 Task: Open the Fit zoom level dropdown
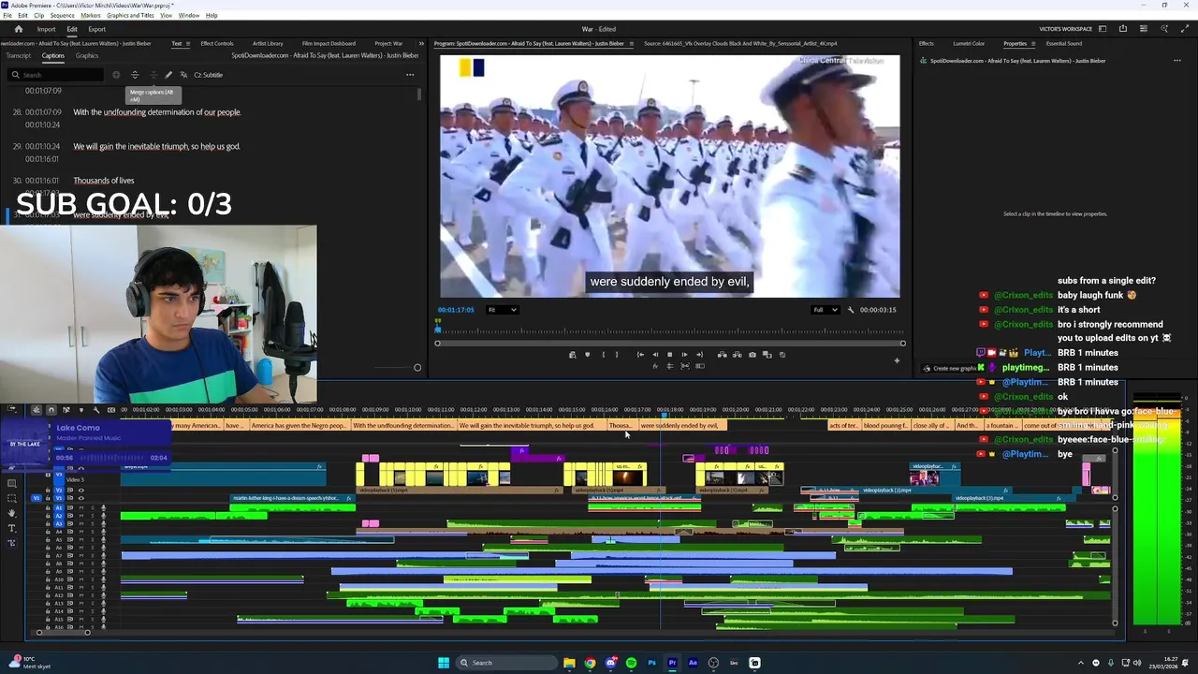click(502, 310)
